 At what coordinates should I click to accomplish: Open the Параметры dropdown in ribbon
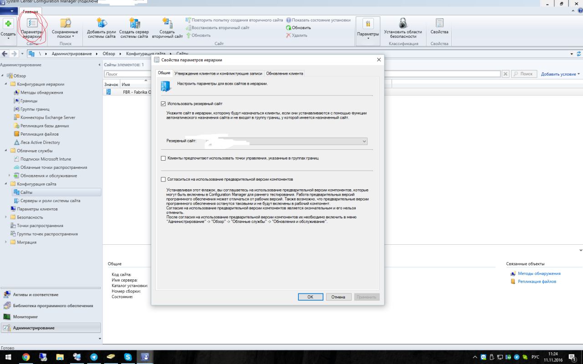368,30
